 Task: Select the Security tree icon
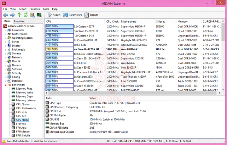(x=9, y=73)
